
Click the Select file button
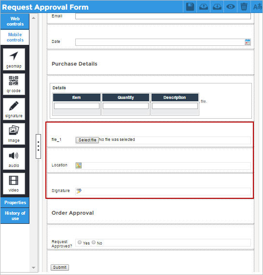click(87, 140)
